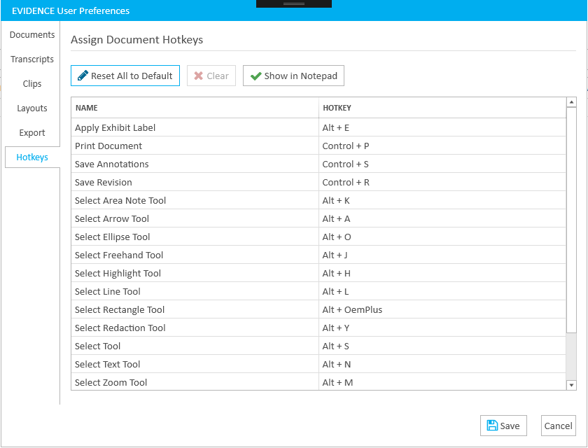Viewport: 588px width, 448px height.
Task: Click the floppy disk icon on Save
Action: (x=492, y=426)
